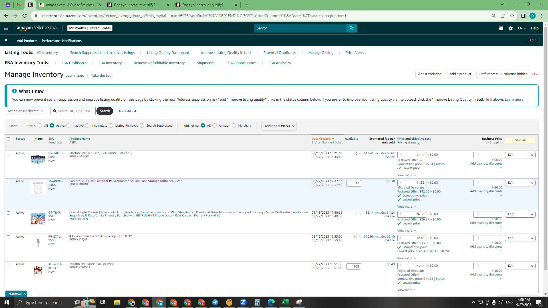The width and height of the screenshot is (548, 308).
Task: Switch to the Amazon.com 4 Ounce Stainless tab
Action: [70, 5]
